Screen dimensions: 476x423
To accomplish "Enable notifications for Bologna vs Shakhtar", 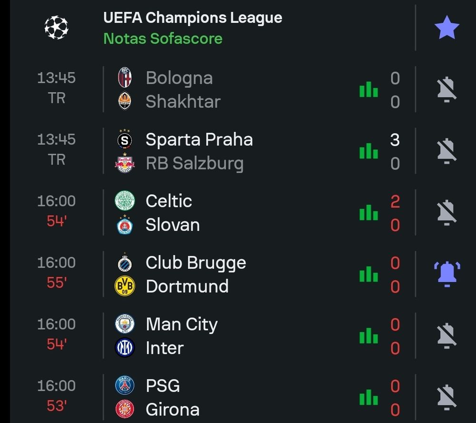I will 446,89.
